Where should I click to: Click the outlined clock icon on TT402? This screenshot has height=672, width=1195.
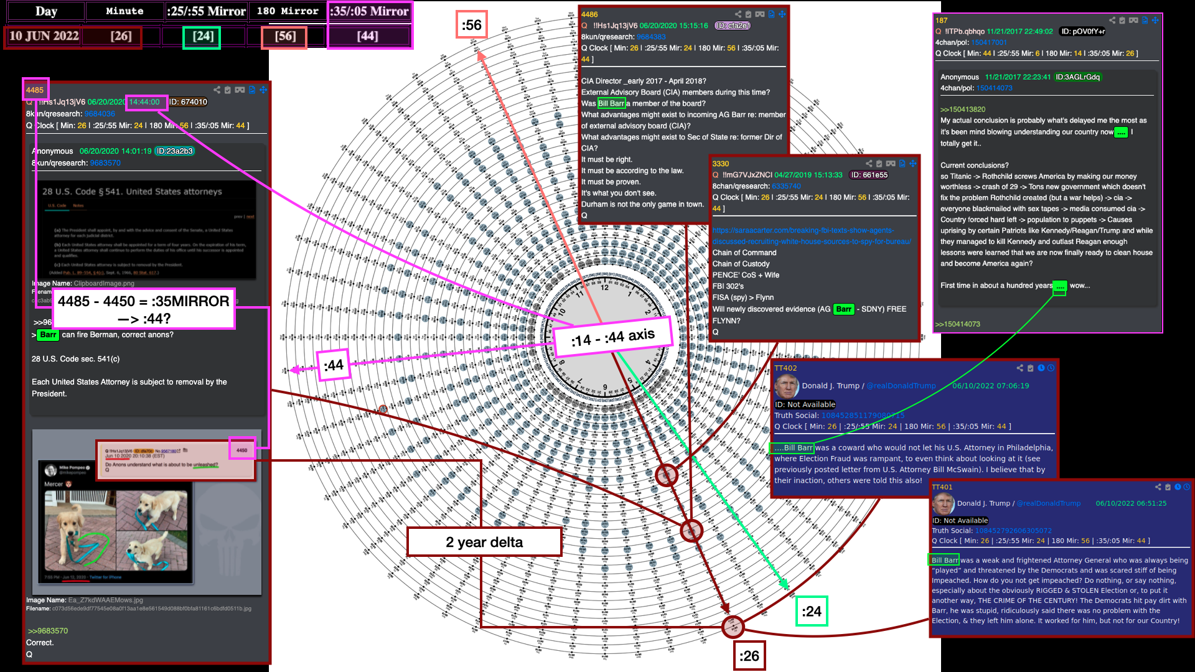(x=1051, y=368)
